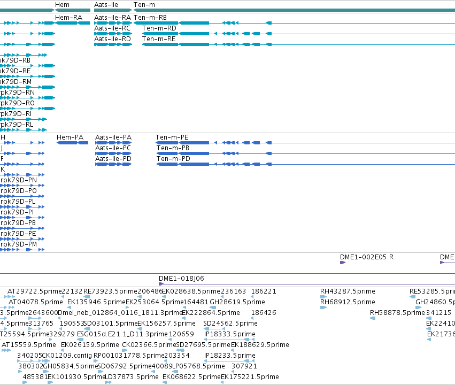Image resolution: width=455 pixels, height=385 pixels.
Task: Select the Aats-ile gene label
Action: (106, 5)
